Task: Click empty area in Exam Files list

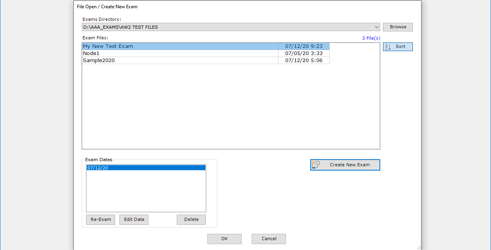Action: pos(231,106)
